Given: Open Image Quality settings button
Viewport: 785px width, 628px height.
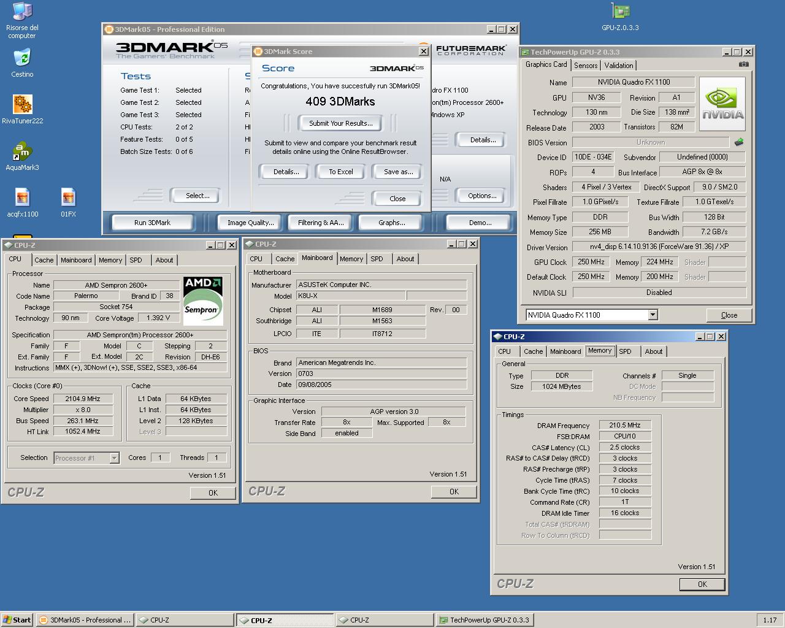Looking at the screenshot, I should 250,223.
